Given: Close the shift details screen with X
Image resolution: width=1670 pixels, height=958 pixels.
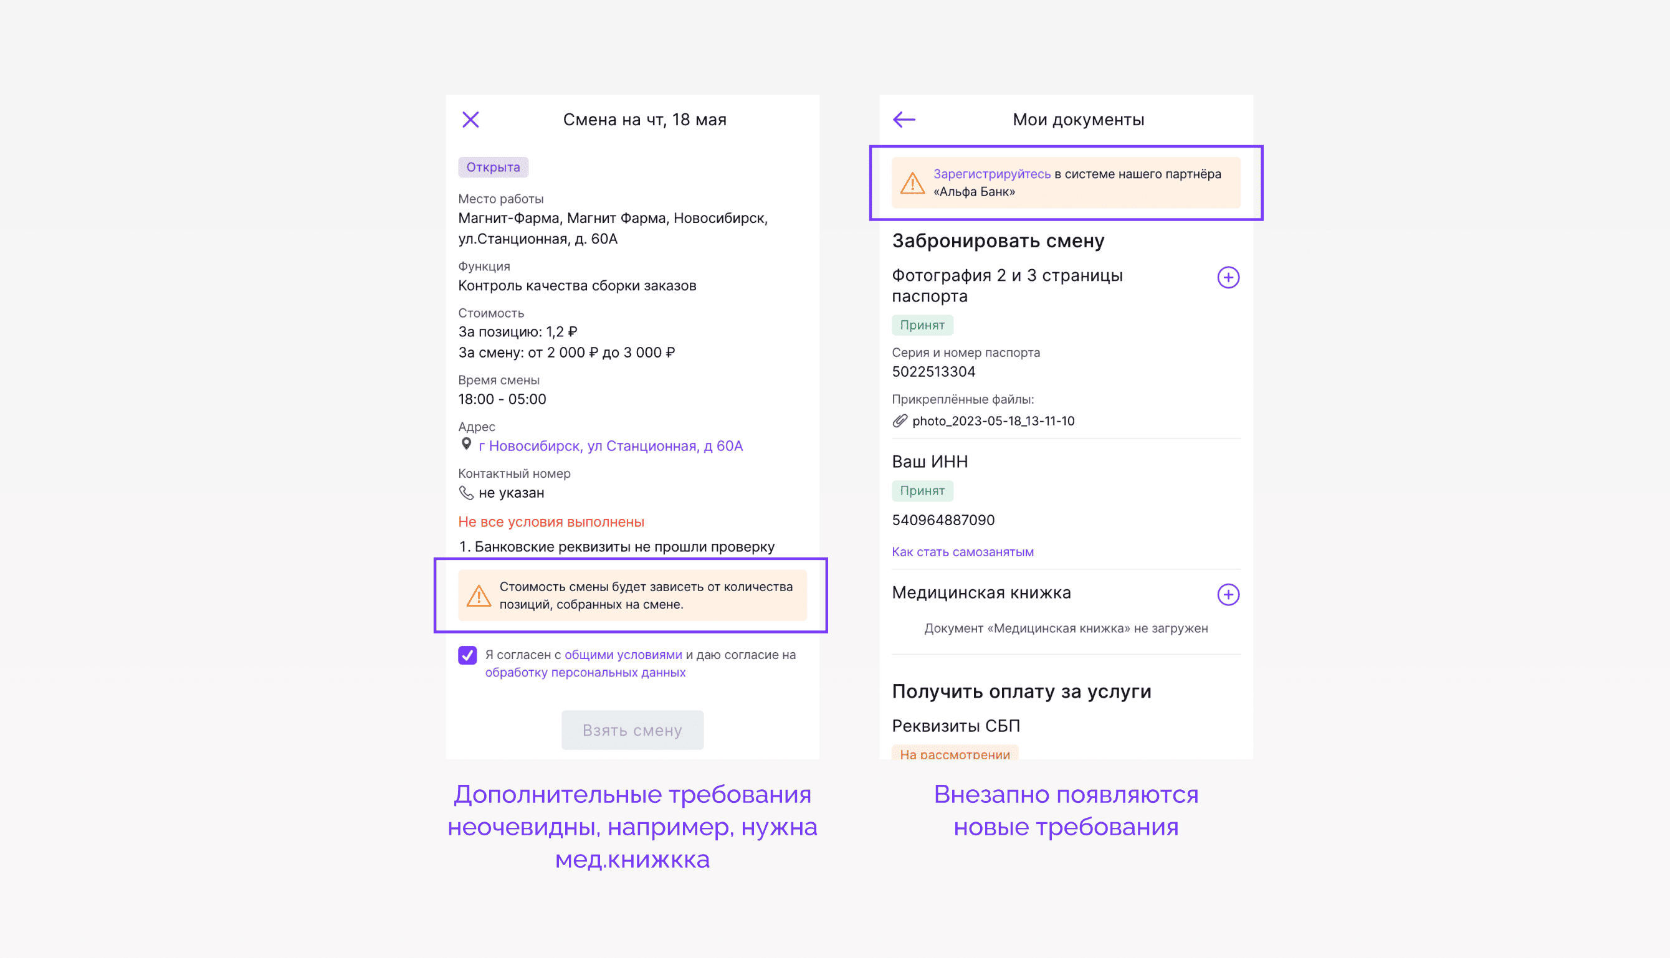Looking at the screenshot, I should pos(470,120).
